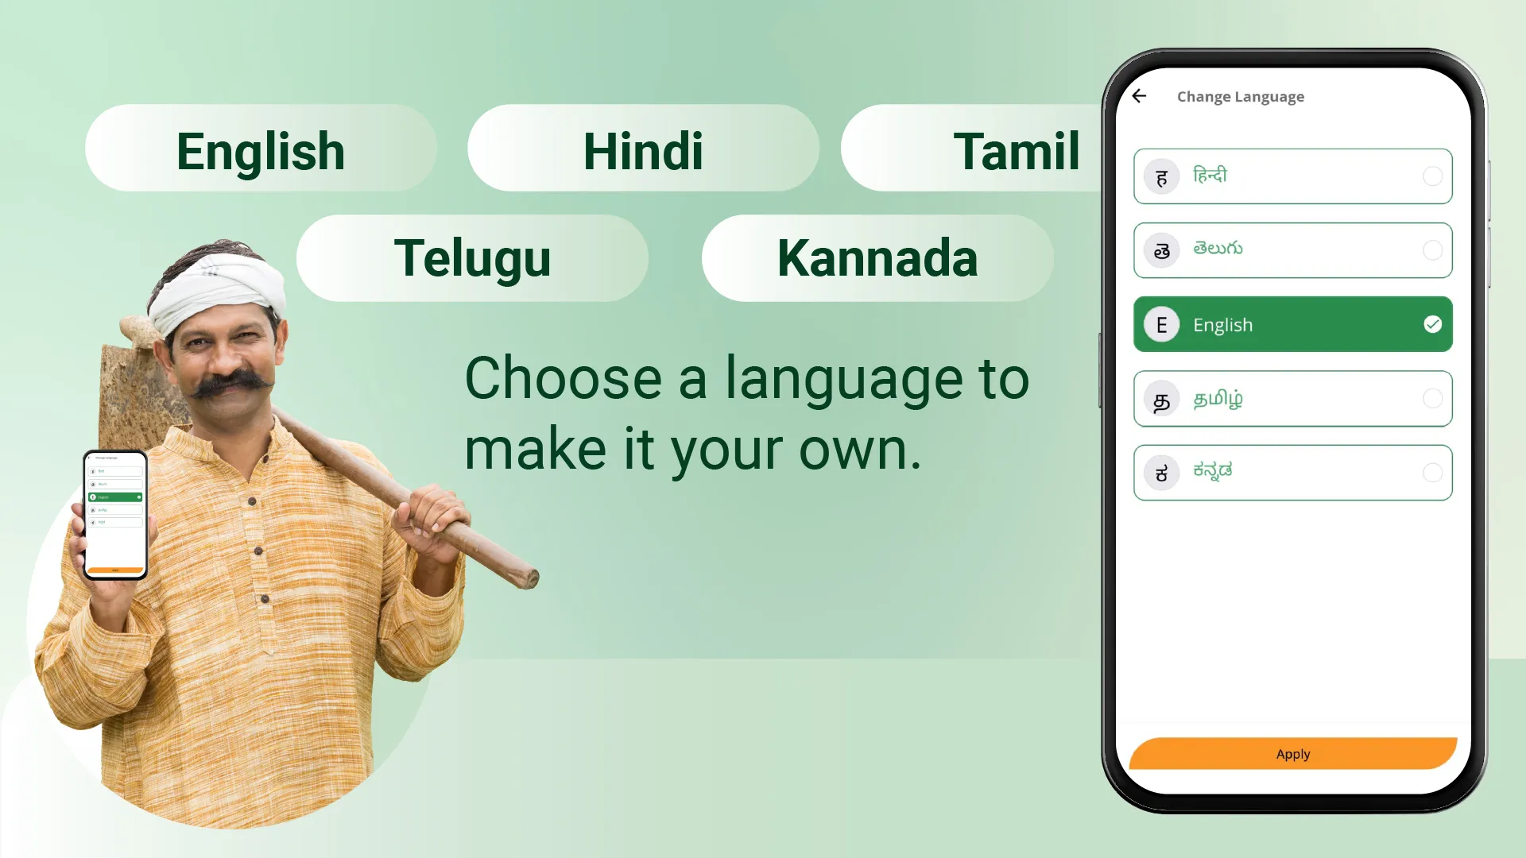
Task: Select the Kannada language option icon
Action: (1161, 473)
